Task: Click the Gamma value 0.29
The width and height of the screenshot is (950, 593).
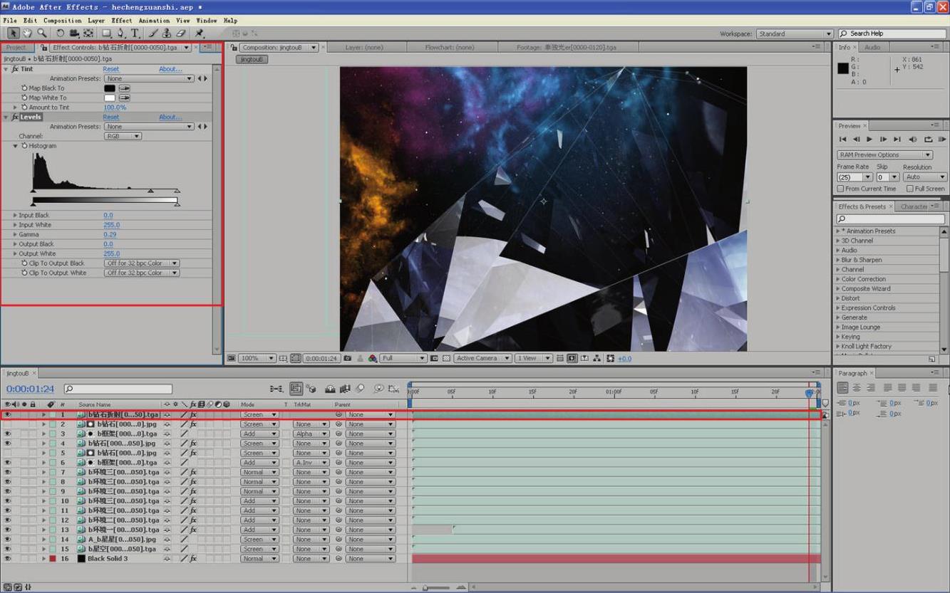Action: click(110, 234)
